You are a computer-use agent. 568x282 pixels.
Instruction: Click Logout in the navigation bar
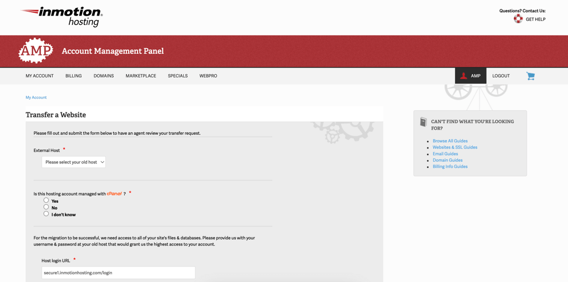pyautogui.click(x=501, y=76)
